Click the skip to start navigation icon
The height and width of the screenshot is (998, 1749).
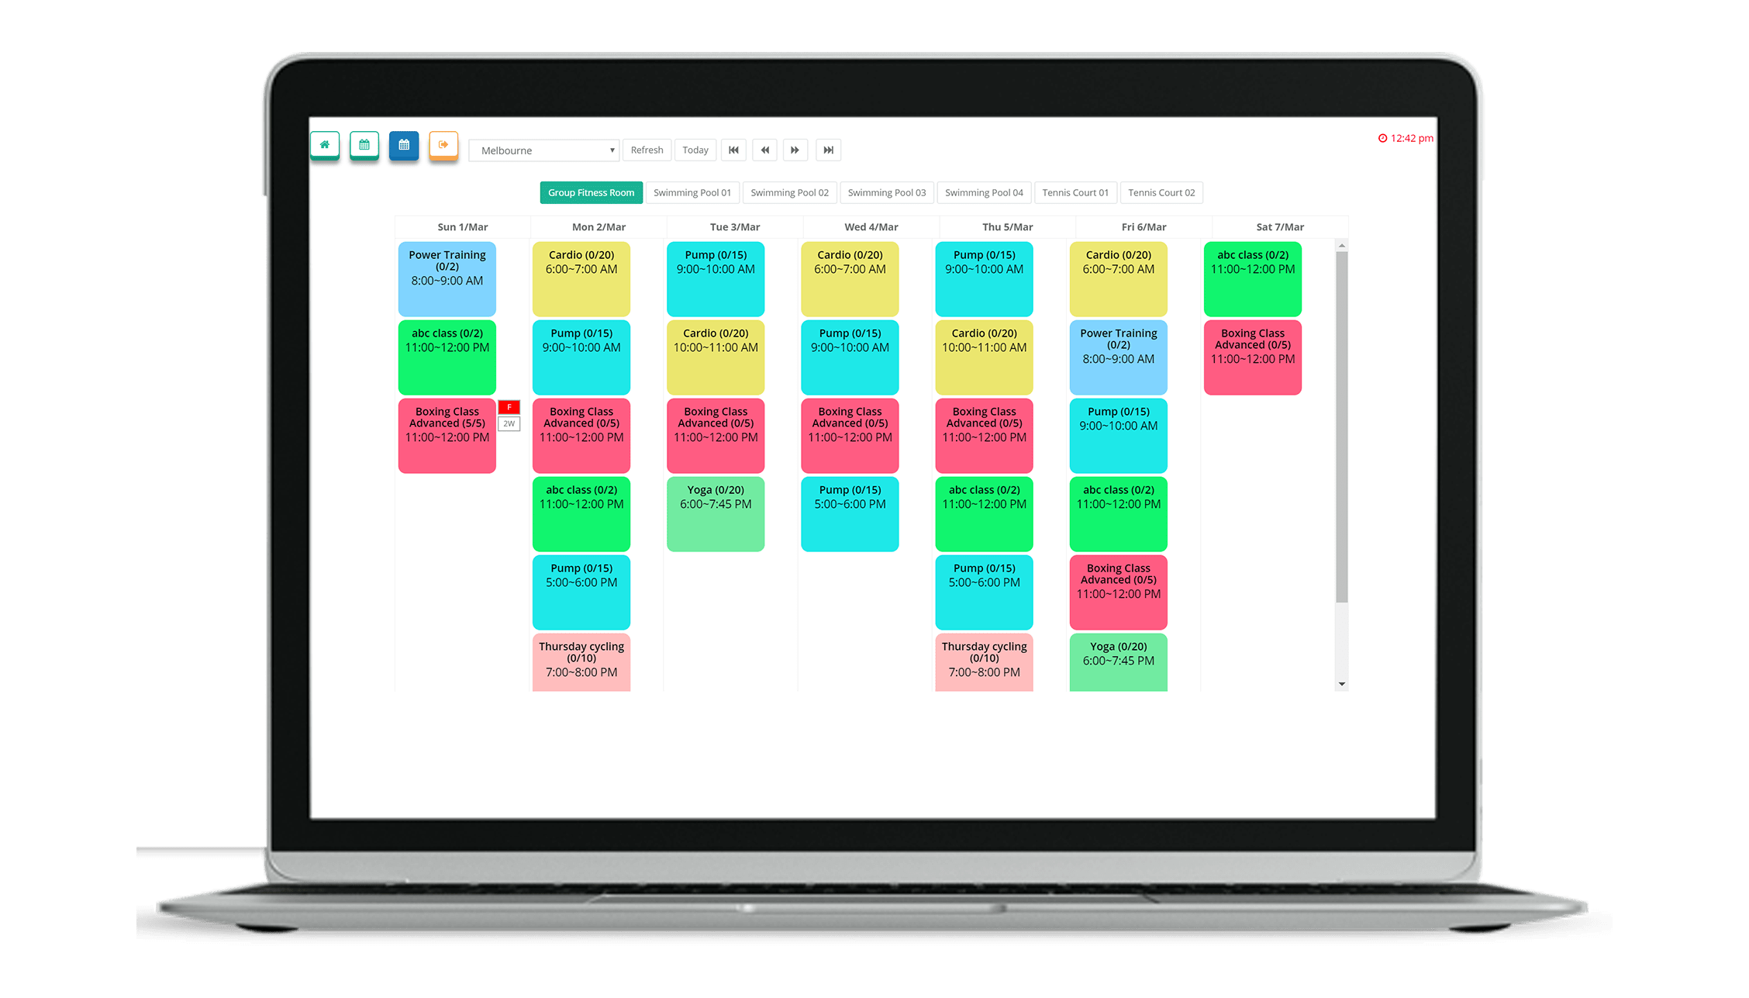pos(735,149)
